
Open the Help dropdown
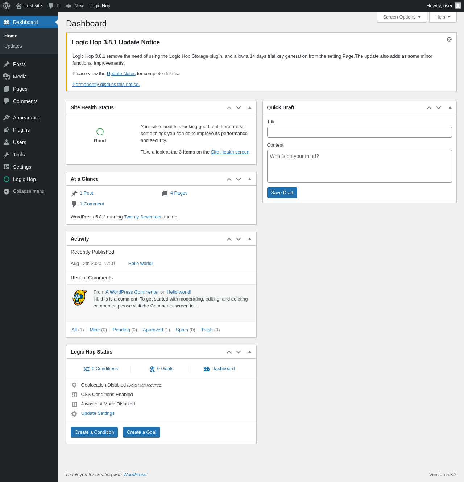click(443, 17)
